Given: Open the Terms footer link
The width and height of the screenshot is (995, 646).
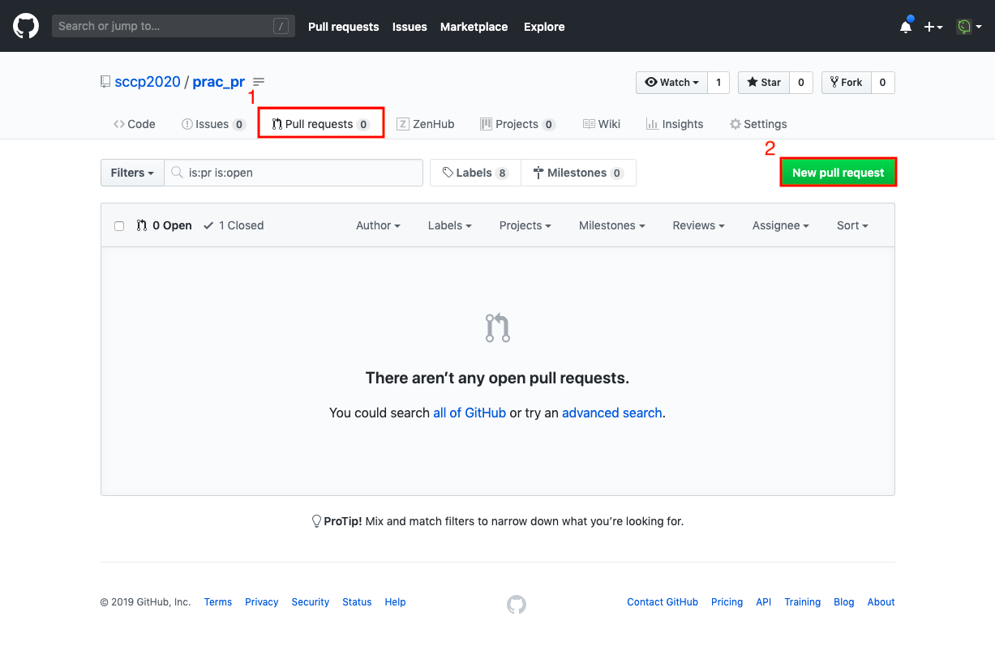Looking at the screenshot, I should point(218,602).
